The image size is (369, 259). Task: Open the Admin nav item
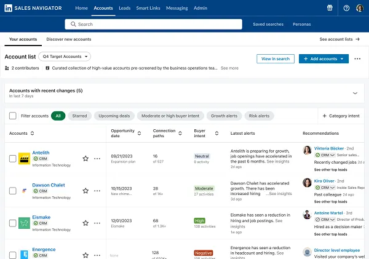[200, 8]
